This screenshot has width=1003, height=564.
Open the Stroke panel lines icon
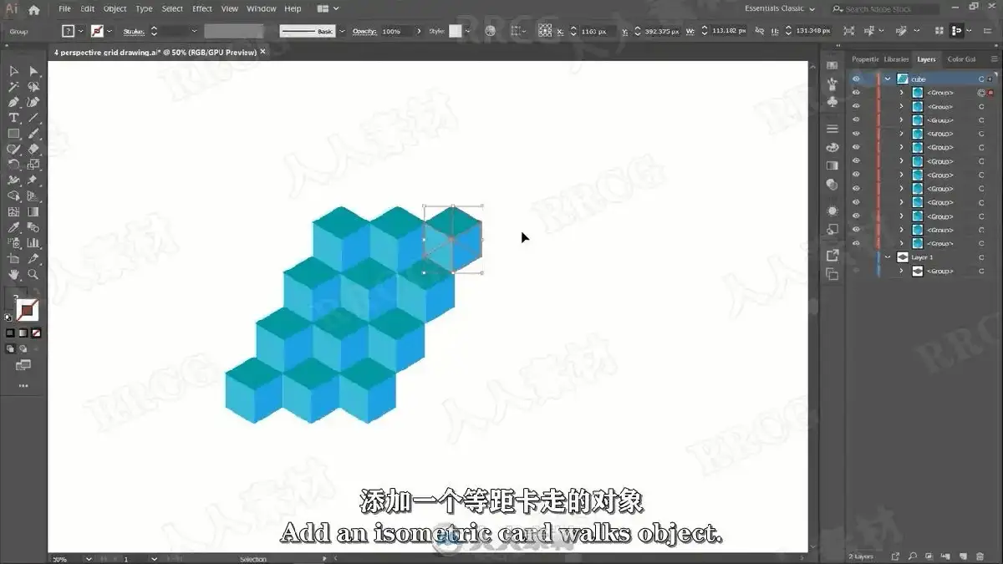(832, 129)
